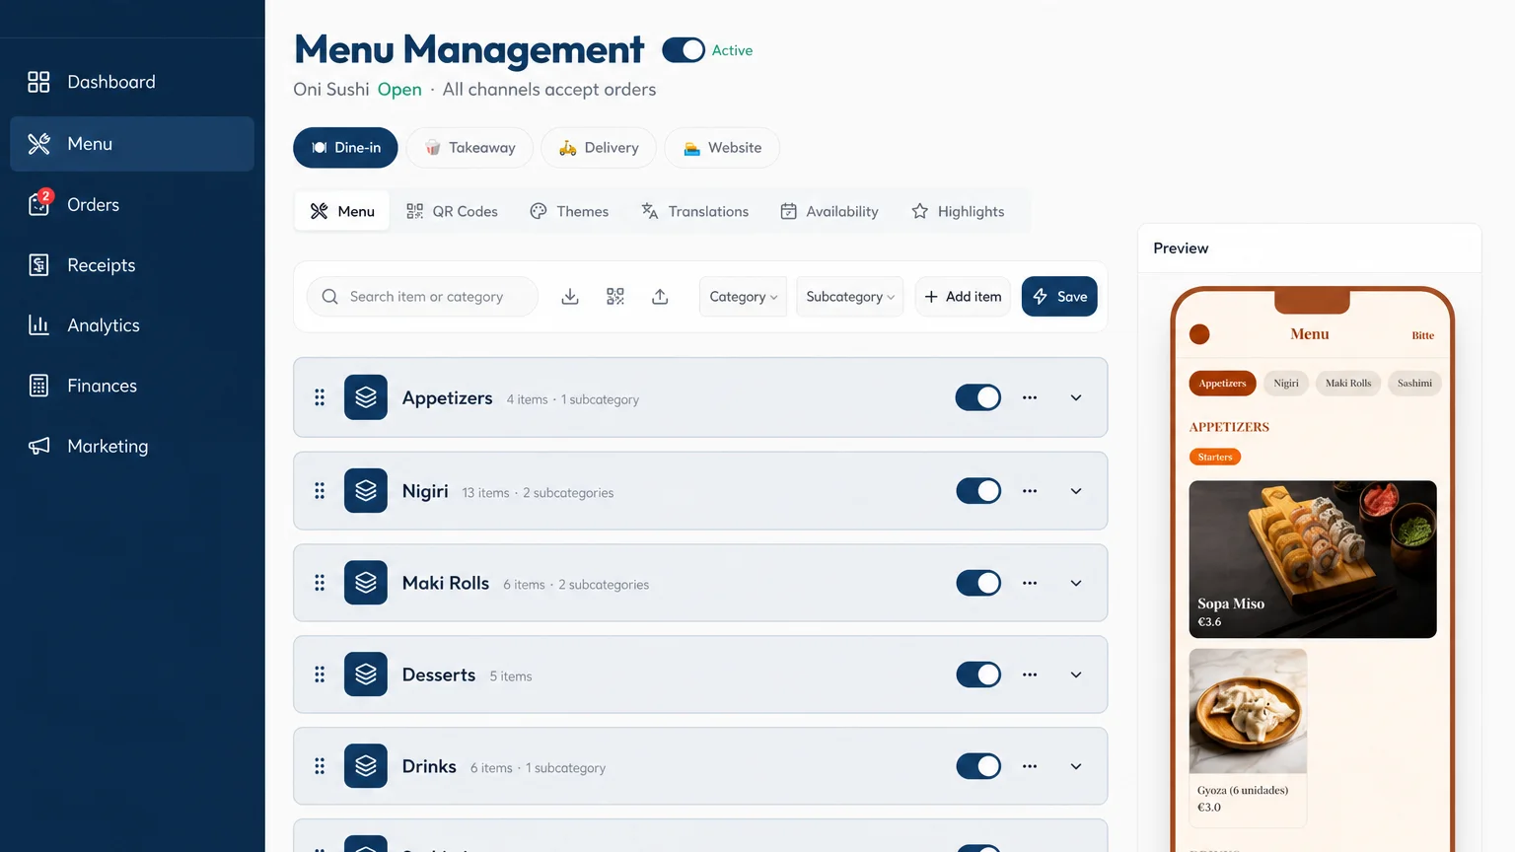Screen dimensions: 1515x852
Task: Open more options for Desserts
Action: tap(1030, 674)
